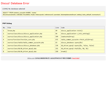Click the 'Line' column header
The width and height of the screenshot is (106, 106).
58,28
